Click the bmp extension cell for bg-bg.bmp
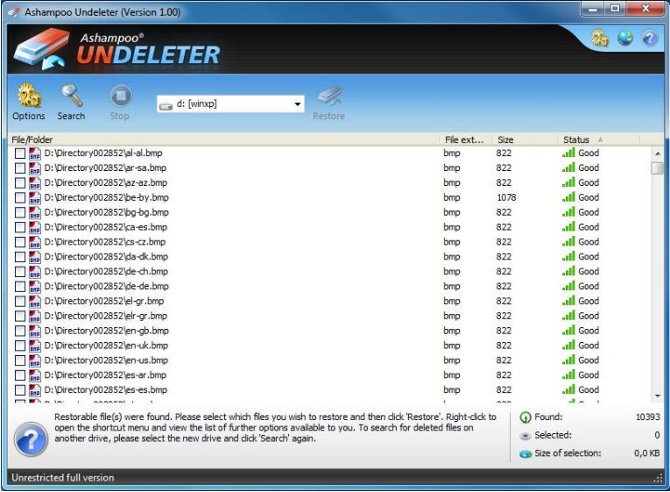 point(452,212)
